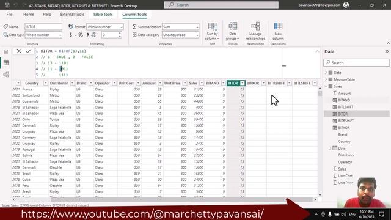Expand the Date table in Data pane
The image size is (391, 220).
point(326,73)
